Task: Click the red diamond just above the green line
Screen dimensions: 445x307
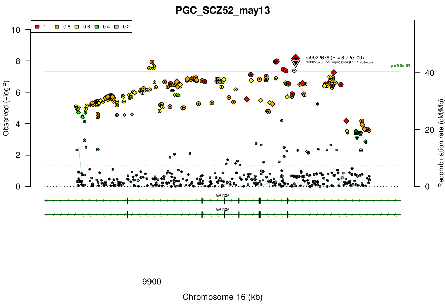Action: (334, 72)
